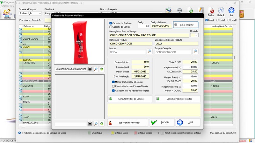Check Cadastro de Serviço

111,27
